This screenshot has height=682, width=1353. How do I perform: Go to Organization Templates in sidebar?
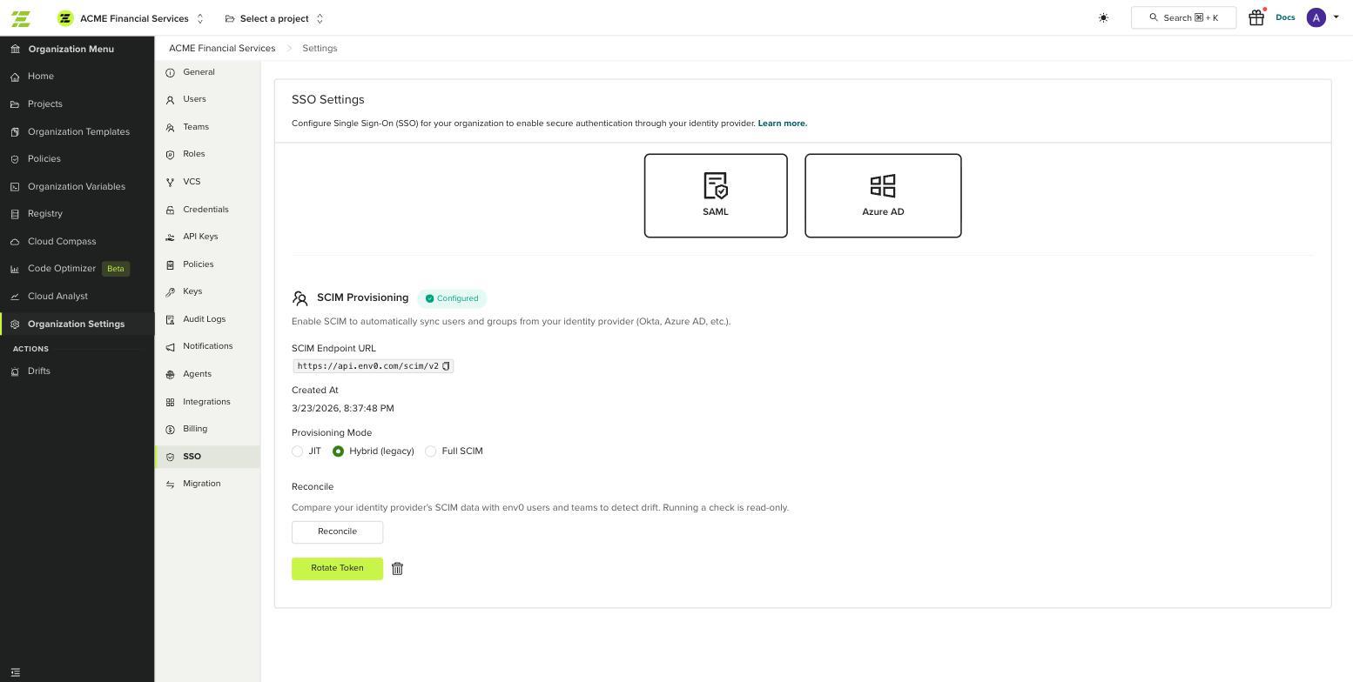(x=77, y=132)
